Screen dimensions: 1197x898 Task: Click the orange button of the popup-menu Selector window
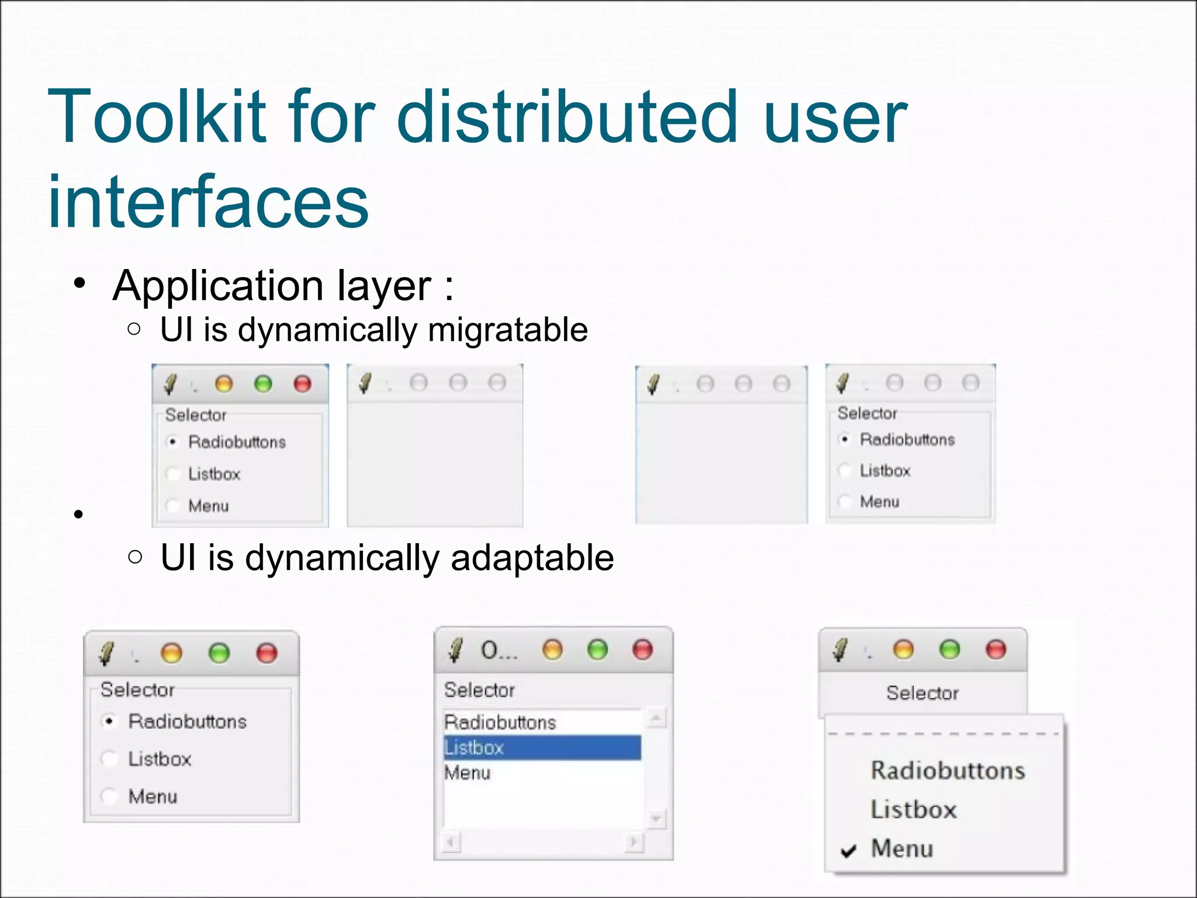[x=904, y=650]
